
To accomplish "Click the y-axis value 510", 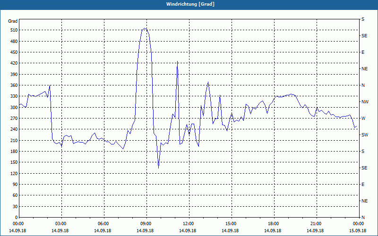I will pyautogui.click(x=14, y=30).
